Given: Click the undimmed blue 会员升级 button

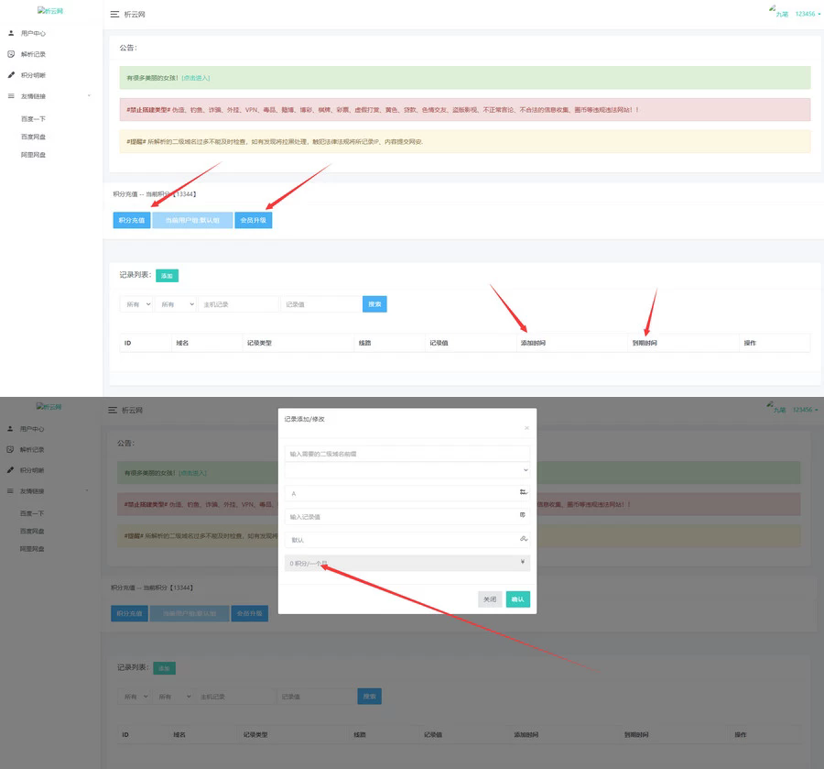Looking at the screenshot, I should [x=253, y=221].
